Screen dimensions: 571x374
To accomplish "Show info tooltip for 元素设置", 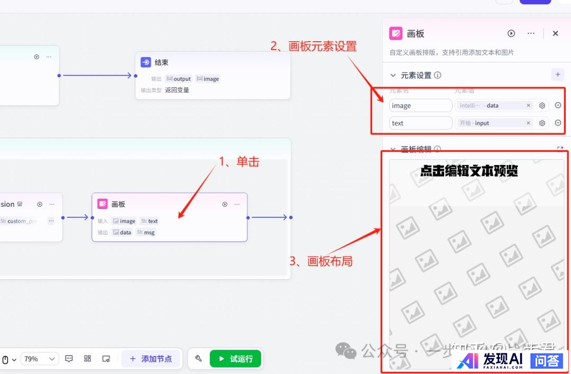I will coord(438,75).
